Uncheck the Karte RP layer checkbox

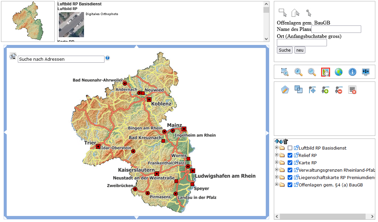290,163
